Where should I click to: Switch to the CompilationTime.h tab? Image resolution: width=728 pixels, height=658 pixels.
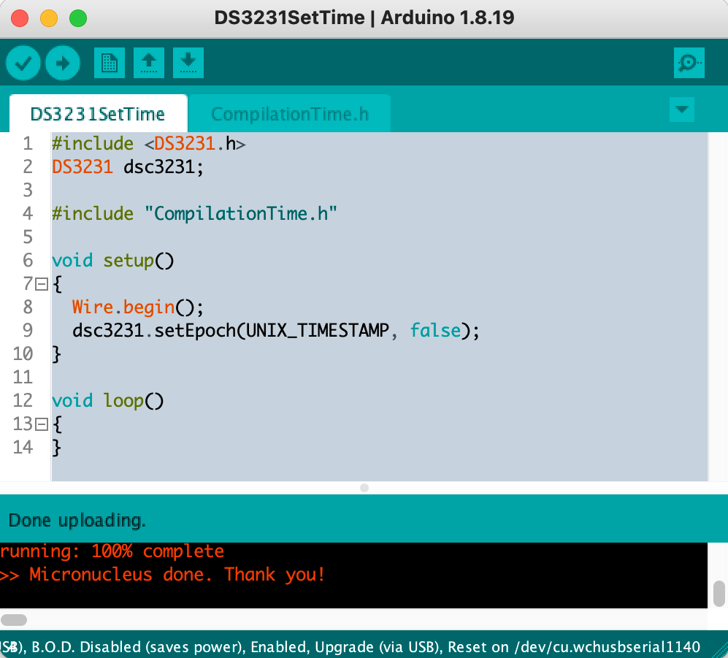290,114
